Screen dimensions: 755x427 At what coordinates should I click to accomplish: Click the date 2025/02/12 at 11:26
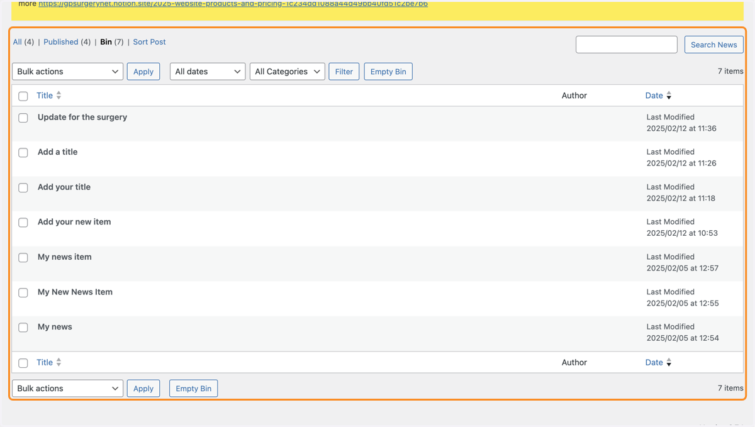681,163
